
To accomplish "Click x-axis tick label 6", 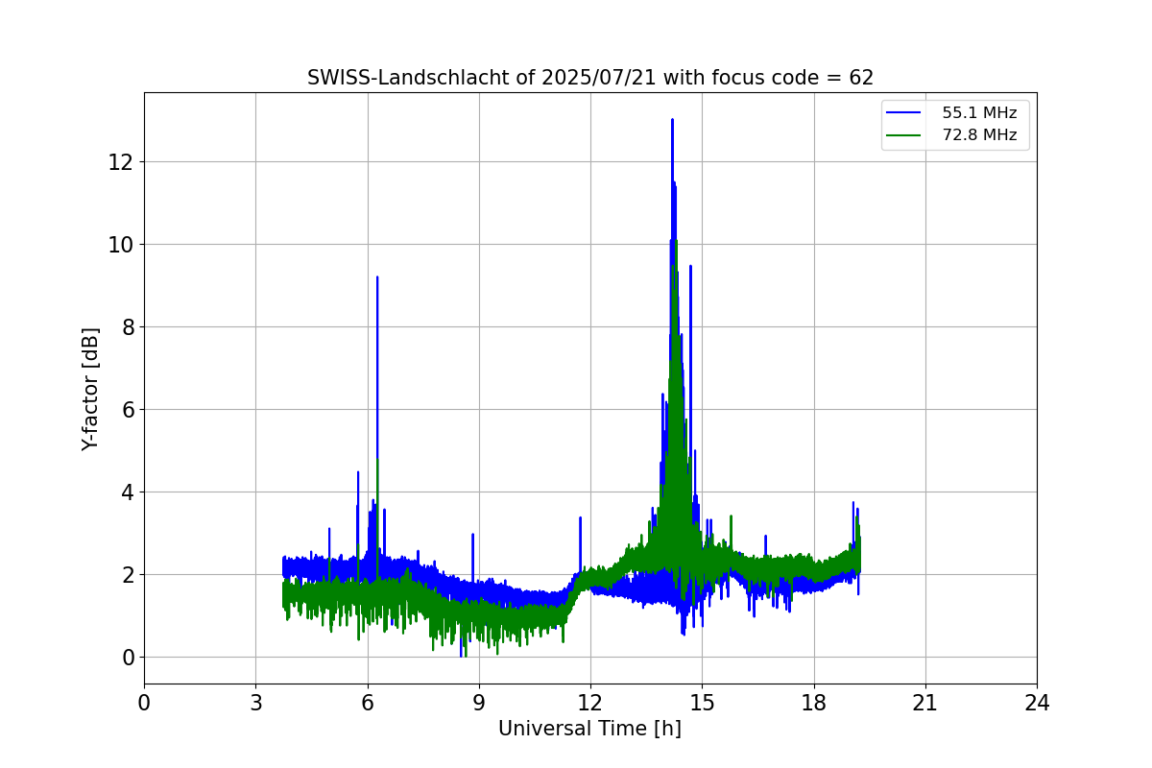I will (368, 703).
